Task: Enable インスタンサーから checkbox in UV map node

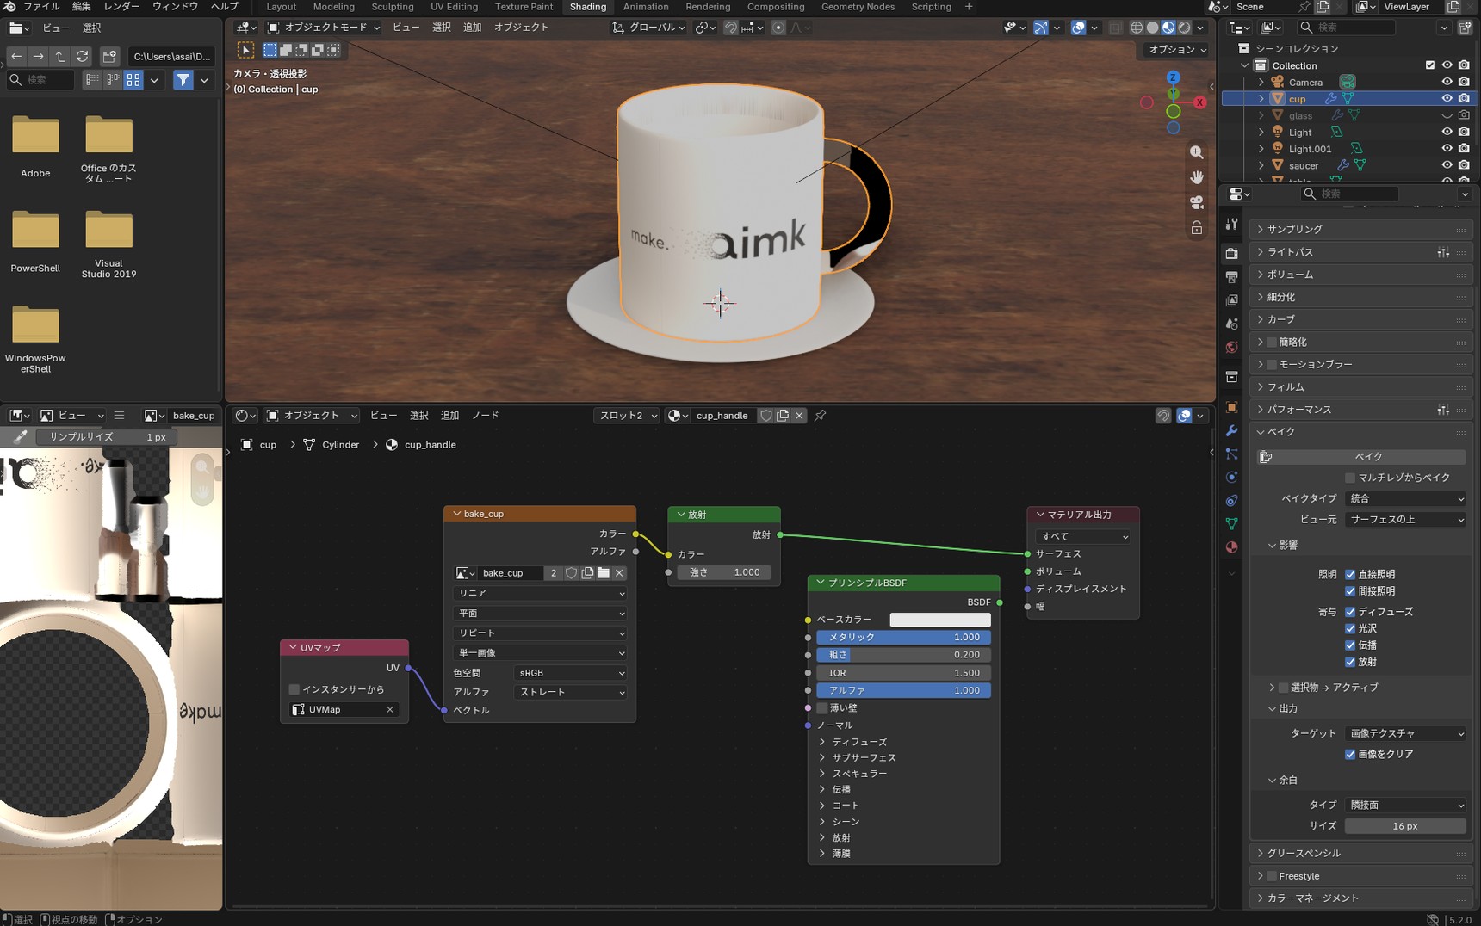Action: (294, 689)
